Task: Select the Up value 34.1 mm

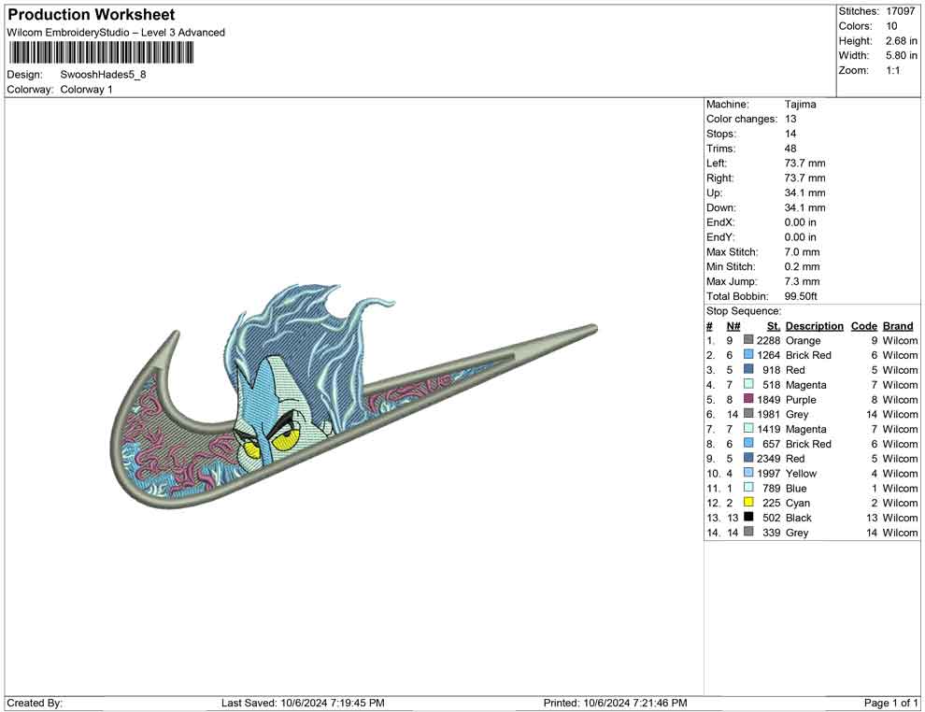Action: (x=804, y=192)
